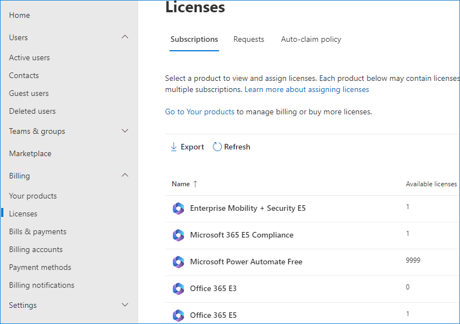Click the Available licenses column header
The height and width of the screenshot is (324, 460).
[x=431, y=184]
